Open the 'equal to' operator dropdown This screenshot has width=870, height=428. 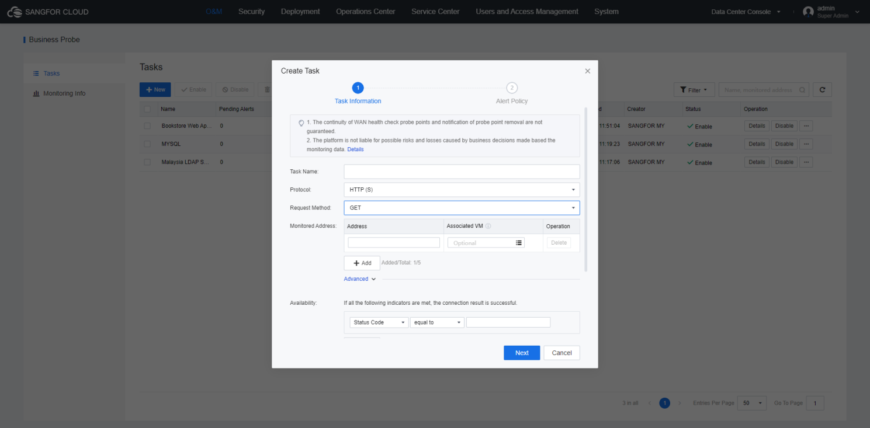click(x=437, y=322)
